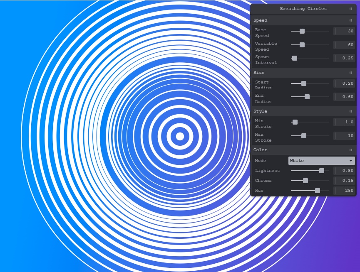The height and width of the screenshot is (272, 360).
Task: Click the white center dot of the circles
Action: point(180,136)
